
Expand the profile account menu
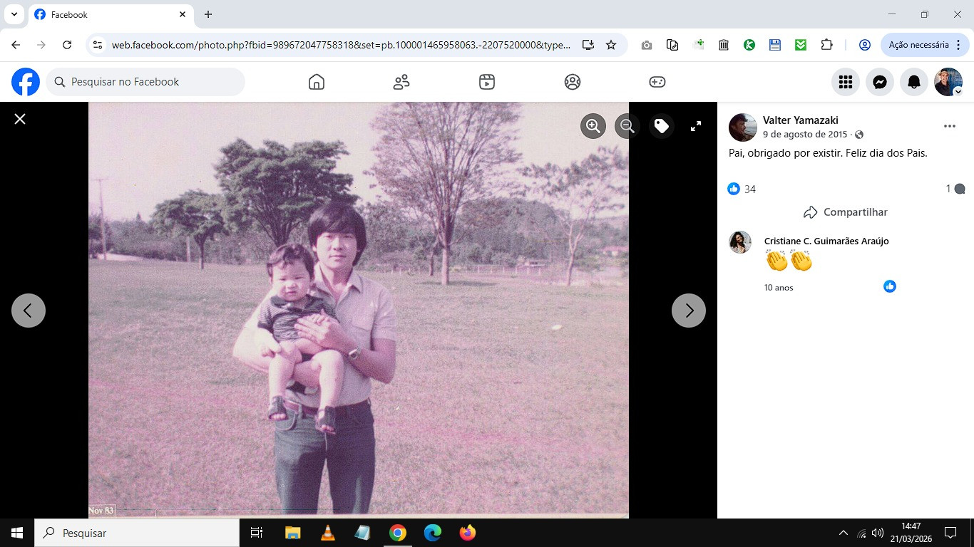(948, 82)
